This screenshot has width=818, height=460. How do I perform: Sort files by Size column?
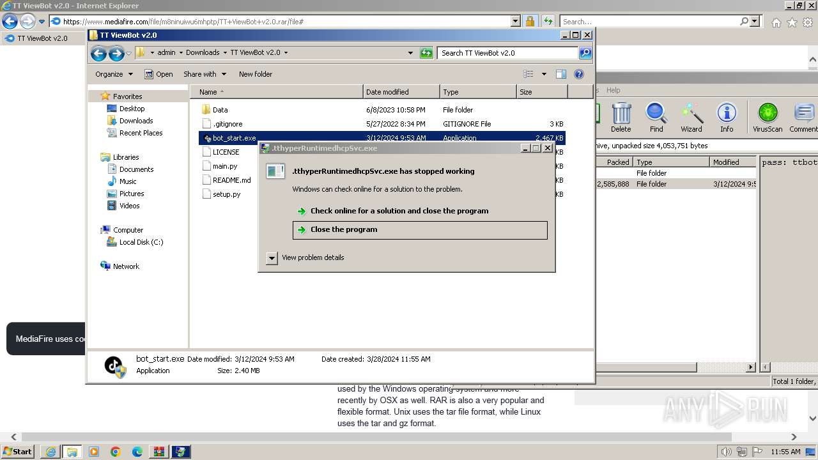point(542,92)
